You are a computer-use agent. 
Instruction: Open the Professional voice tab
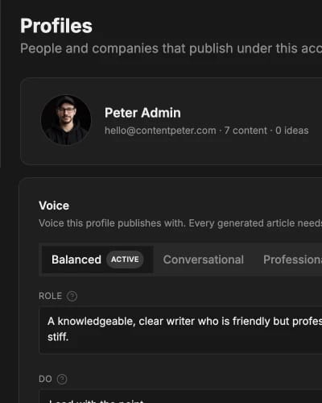pyautogui.click(x=292, y=260)
